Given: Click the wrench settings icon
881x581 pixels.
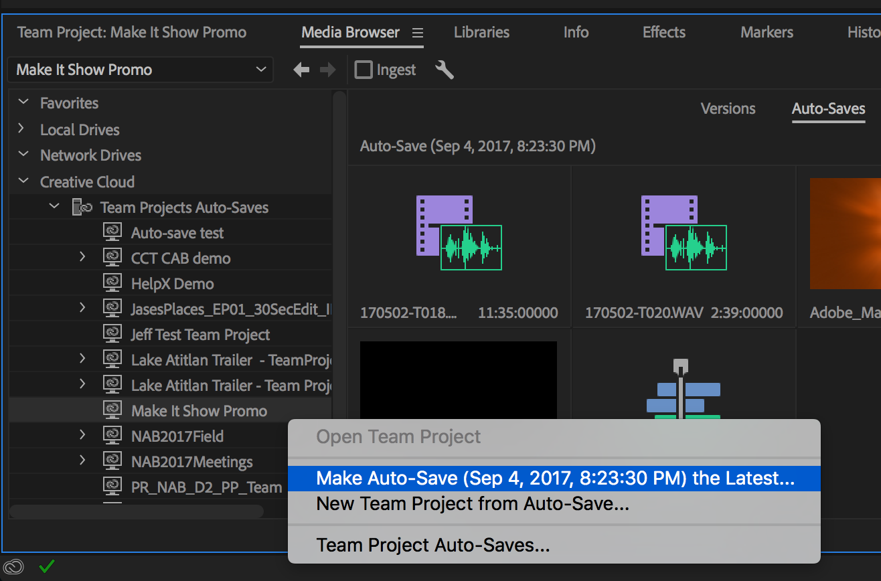Looking at the screenshot, I should click(444, 70).
